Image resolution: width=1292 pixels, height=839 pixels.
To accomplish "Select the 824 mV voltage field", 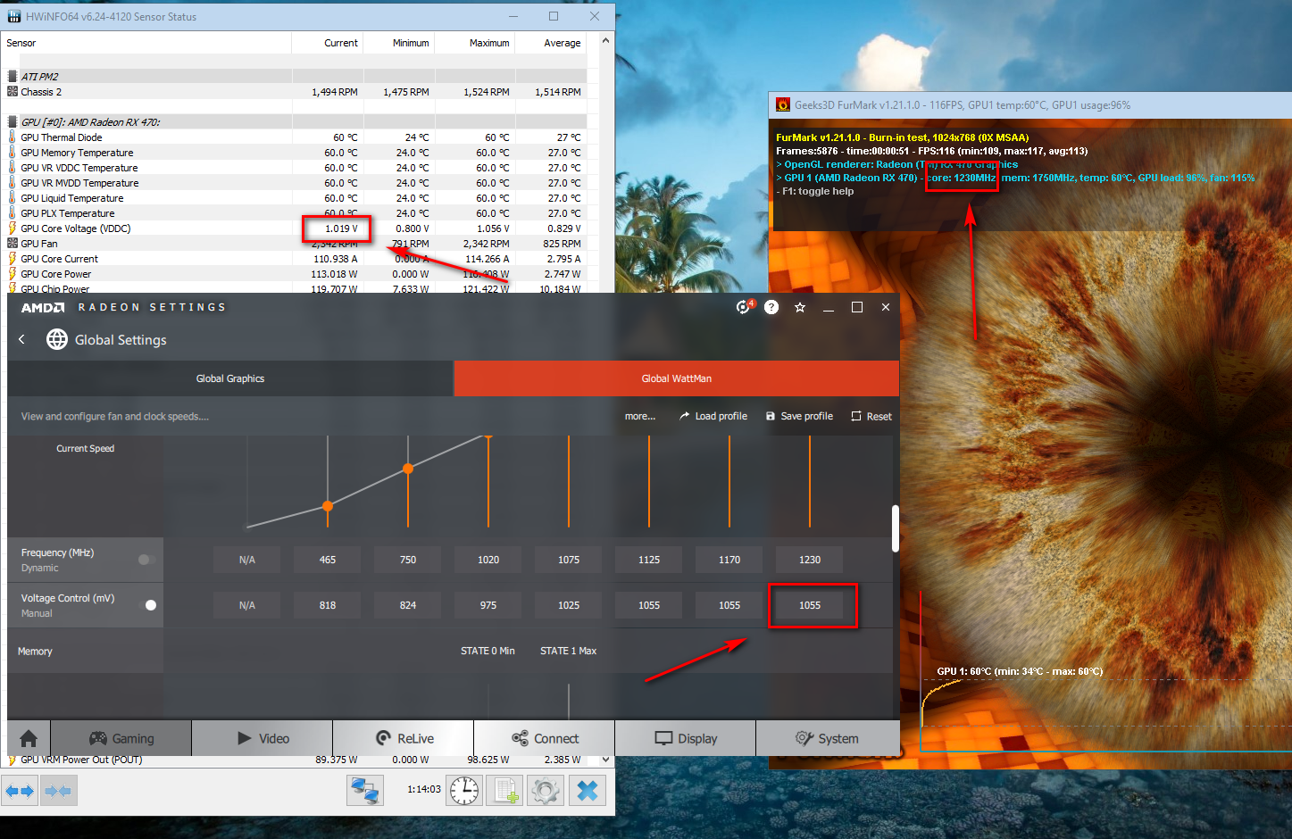I will [x=408, y=605].
